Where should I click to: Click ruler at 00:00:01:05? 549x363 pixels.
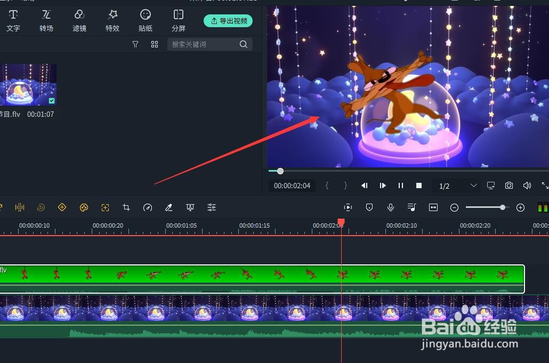[x=181, y=226]
